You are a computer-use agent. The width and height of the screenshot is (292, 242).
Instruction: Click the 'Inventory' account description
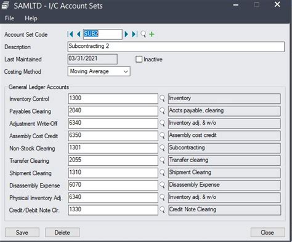(224, 99)
